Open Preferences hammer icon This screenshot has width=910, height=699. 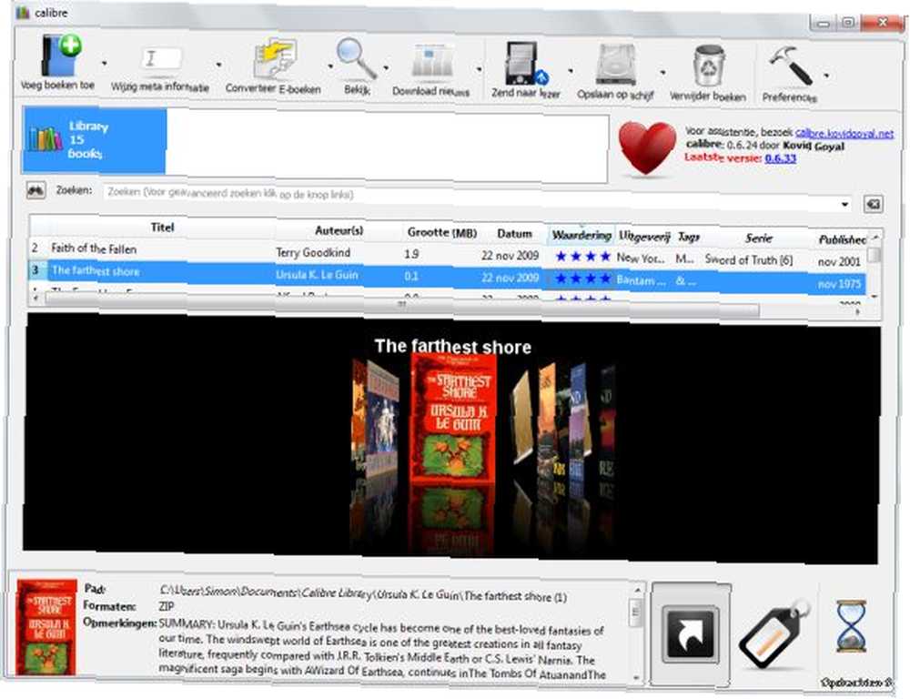790,66
